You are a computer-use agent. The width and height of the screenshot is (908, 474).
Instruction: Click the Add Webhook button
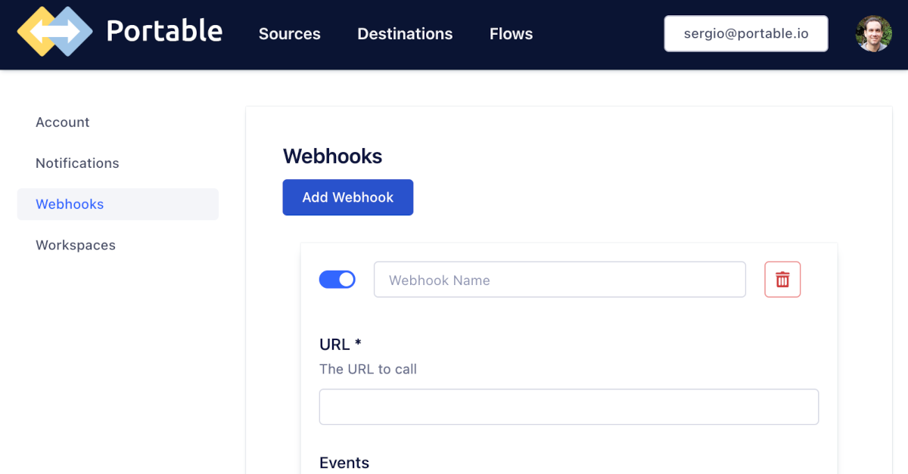click(347, 197)
